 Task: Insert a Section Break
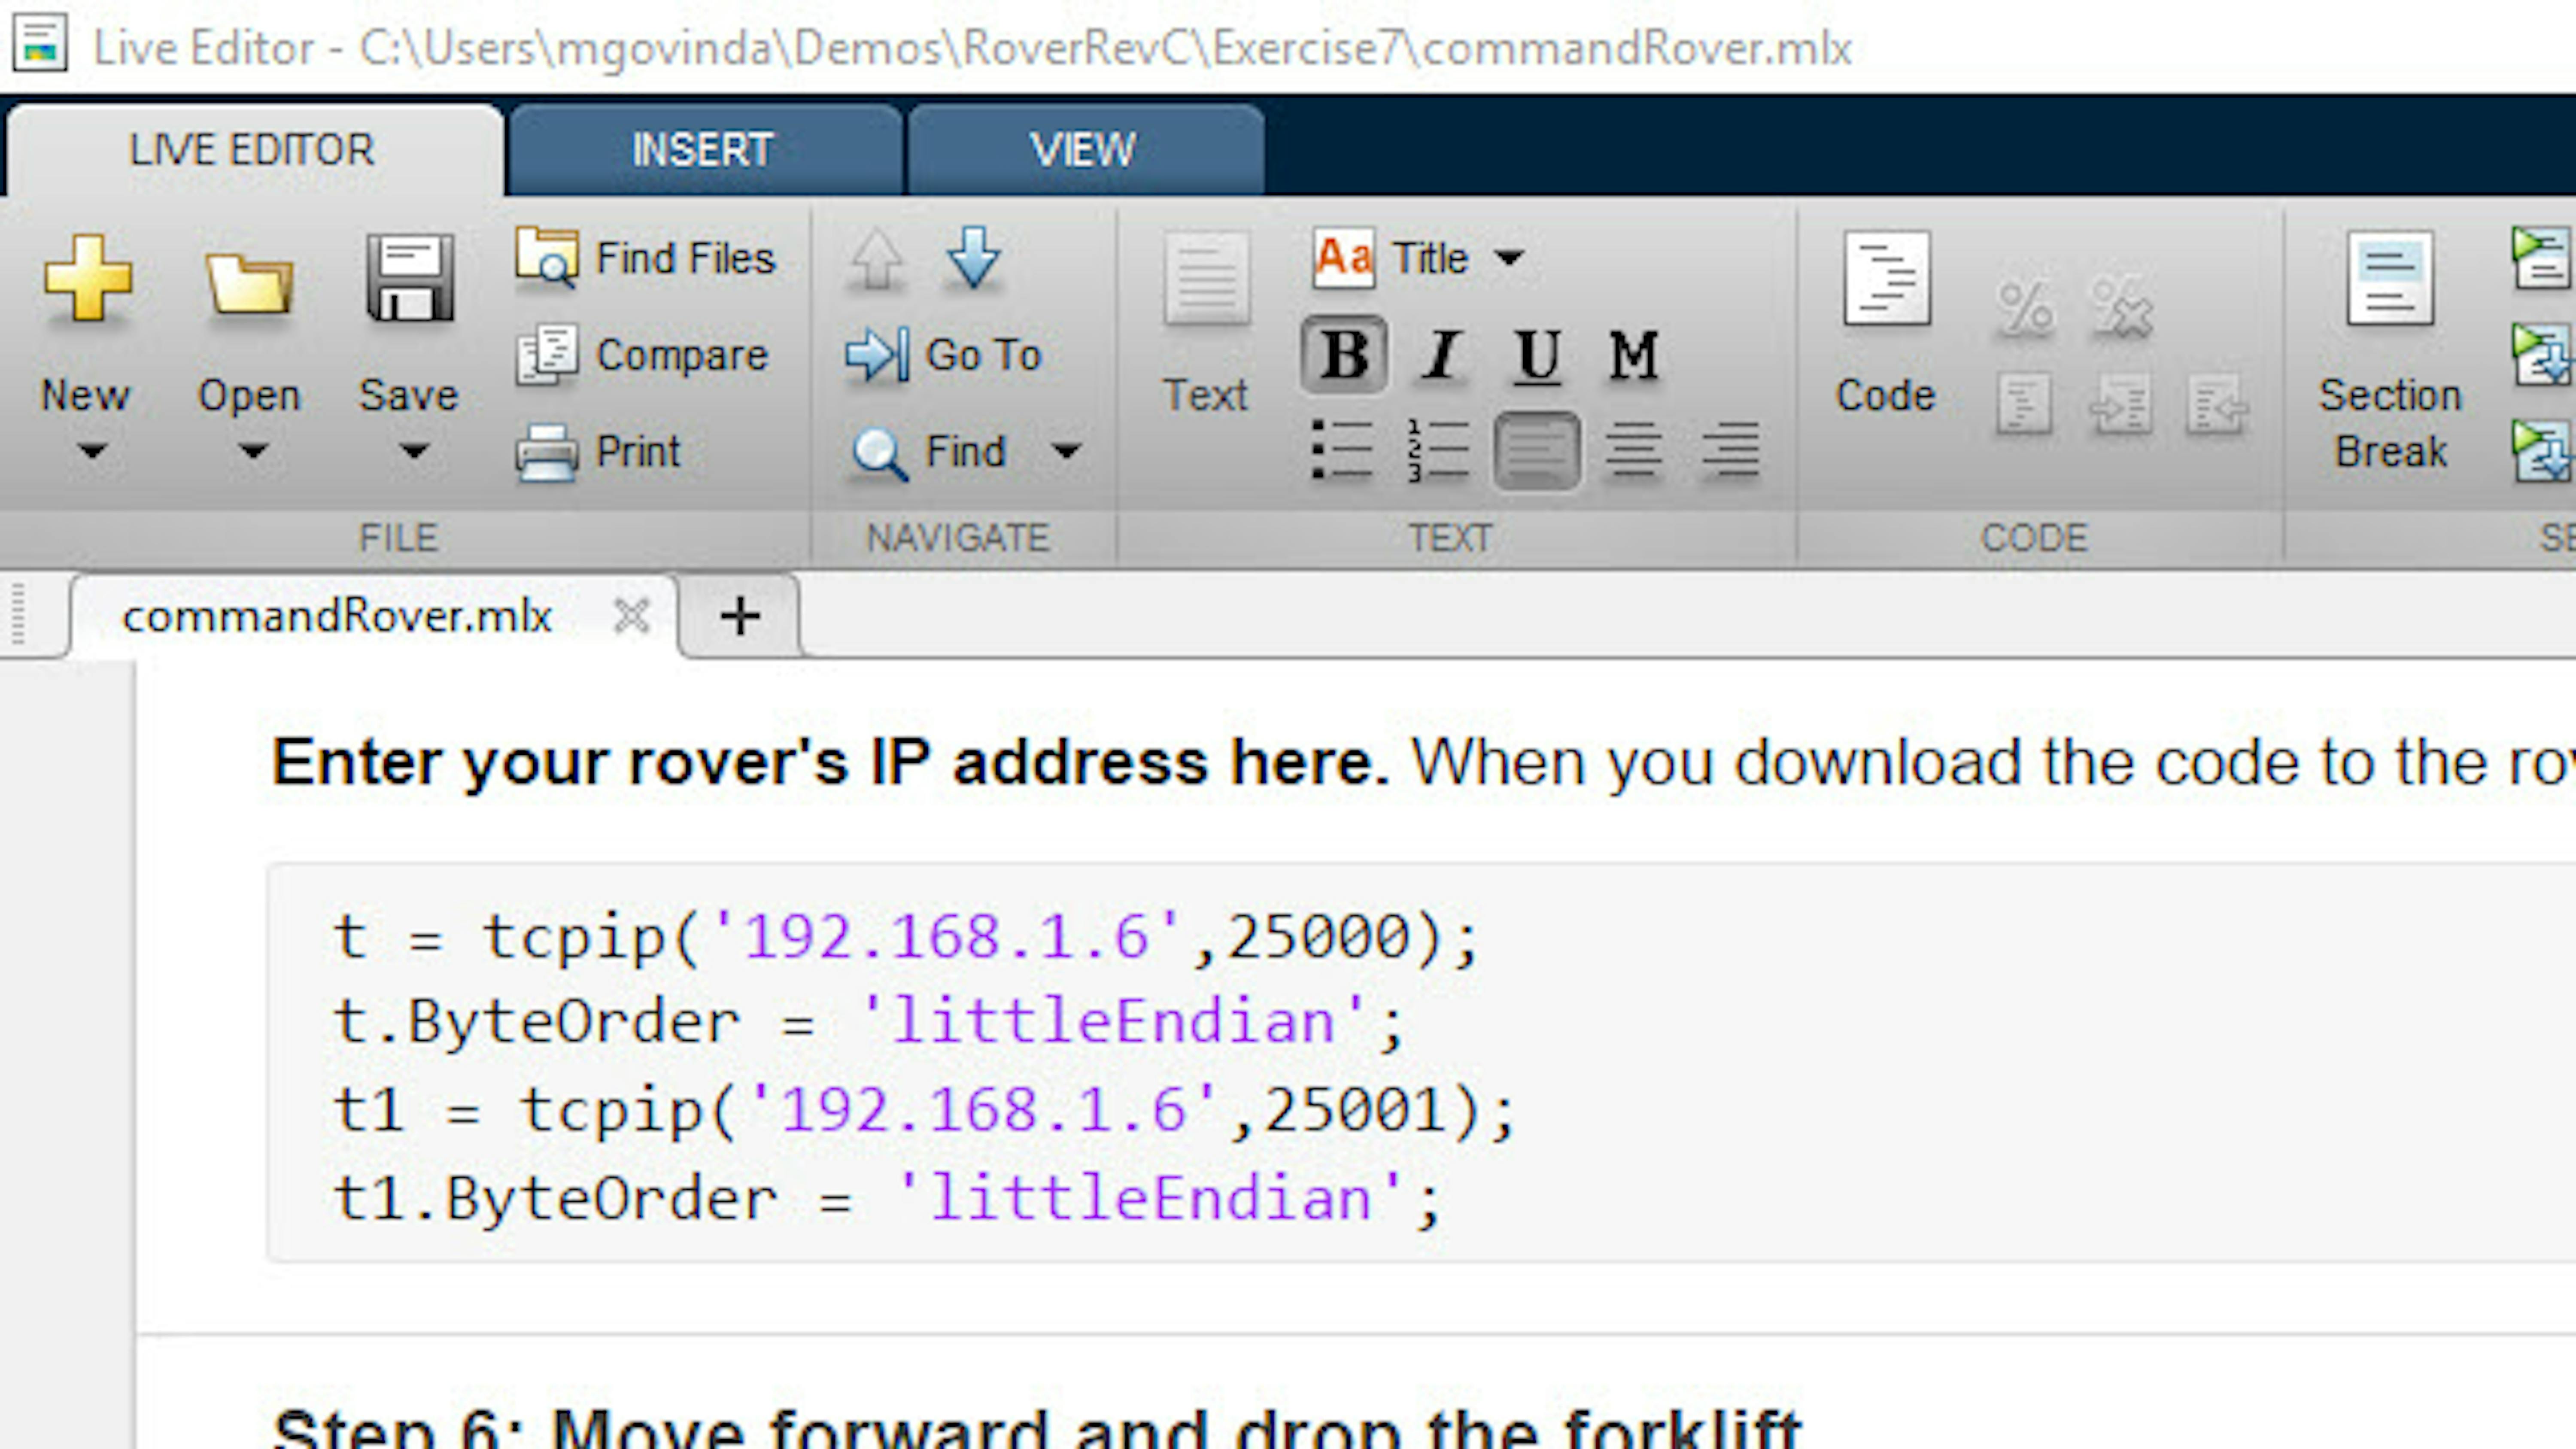click(x=2390, y=350)
